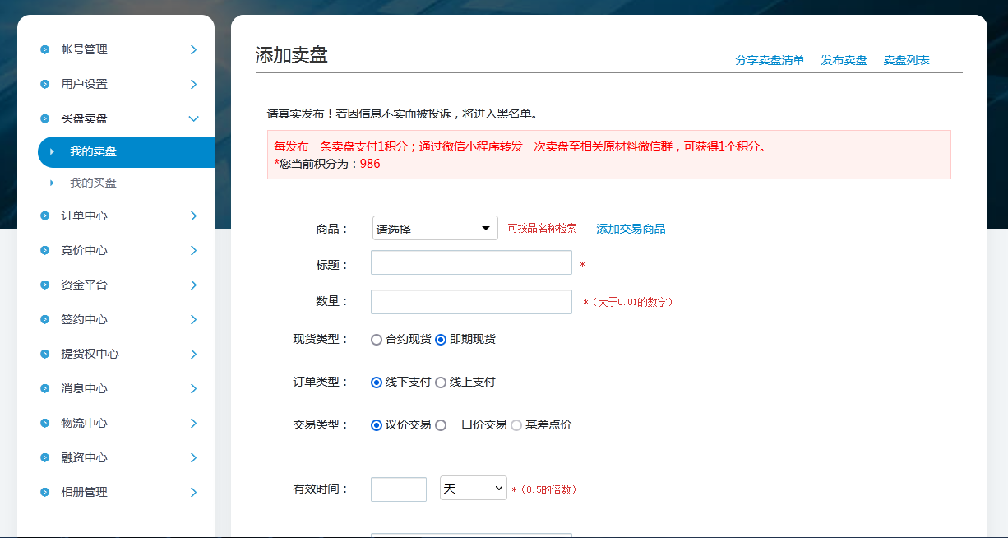Click the bullet icon beside 融资中心
This screenshot has height=538, width=1008.
coord(44,457)
